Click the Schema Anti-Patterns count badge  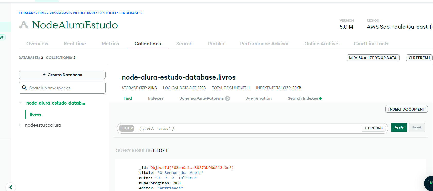pos(227,98)
